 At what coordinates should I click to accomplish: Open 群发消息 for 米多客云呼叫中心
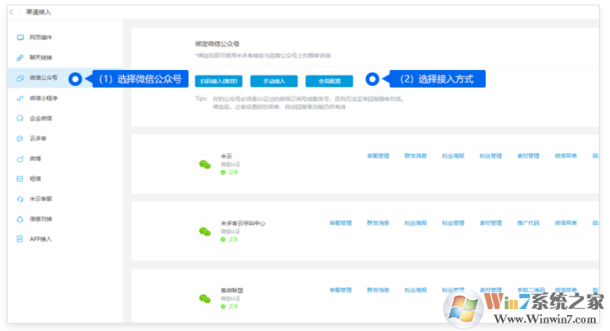click(x=378, y=223)
